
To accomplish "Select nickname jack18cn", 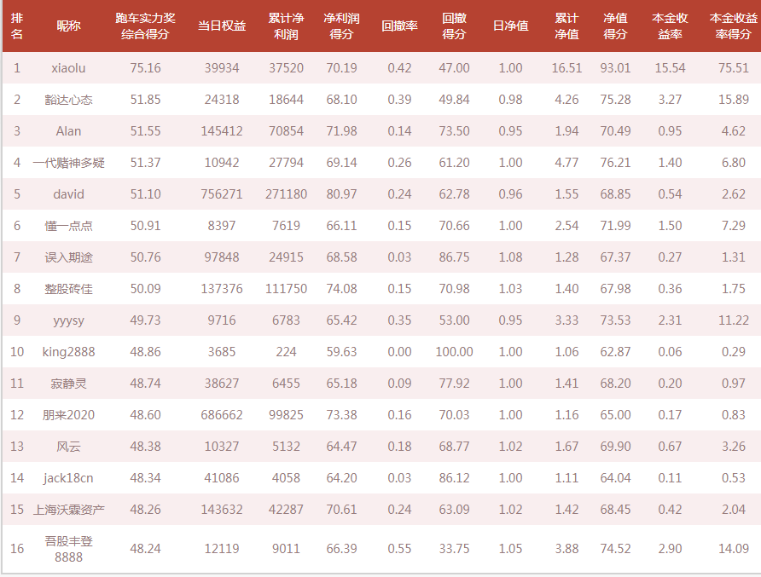I will tap(68, 478).
